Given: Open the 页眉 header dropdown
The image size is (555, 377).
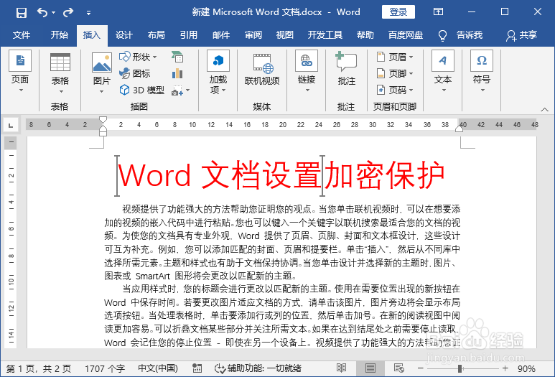Looking at the screenshot, I should point(395,57).
